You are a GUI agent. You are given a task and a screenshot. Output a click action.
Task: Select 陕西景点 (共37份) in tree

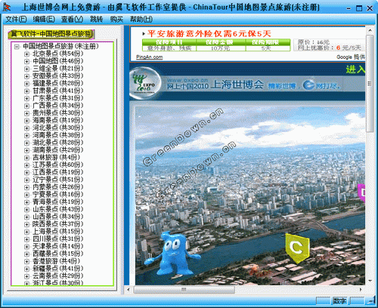click(x=57, y=224)
